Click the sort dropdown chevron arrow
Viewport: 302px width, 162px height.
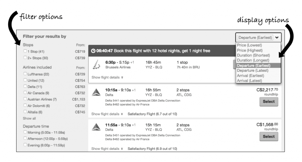[277, 37]
